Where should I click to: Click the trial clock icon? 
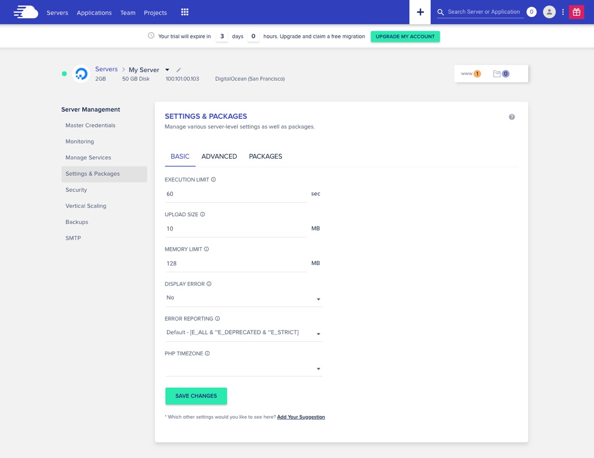tap(151, 36)
